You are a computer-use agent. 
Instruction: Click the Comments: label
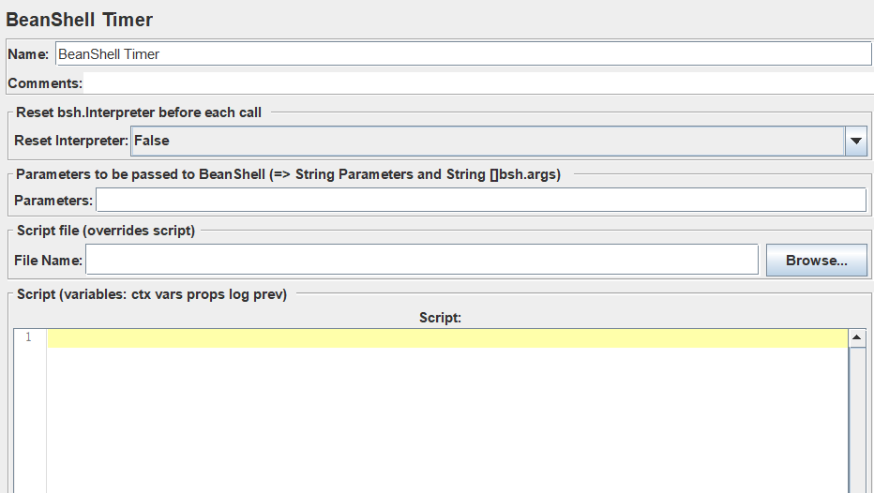pyautogui.click(x=45, y=83)
